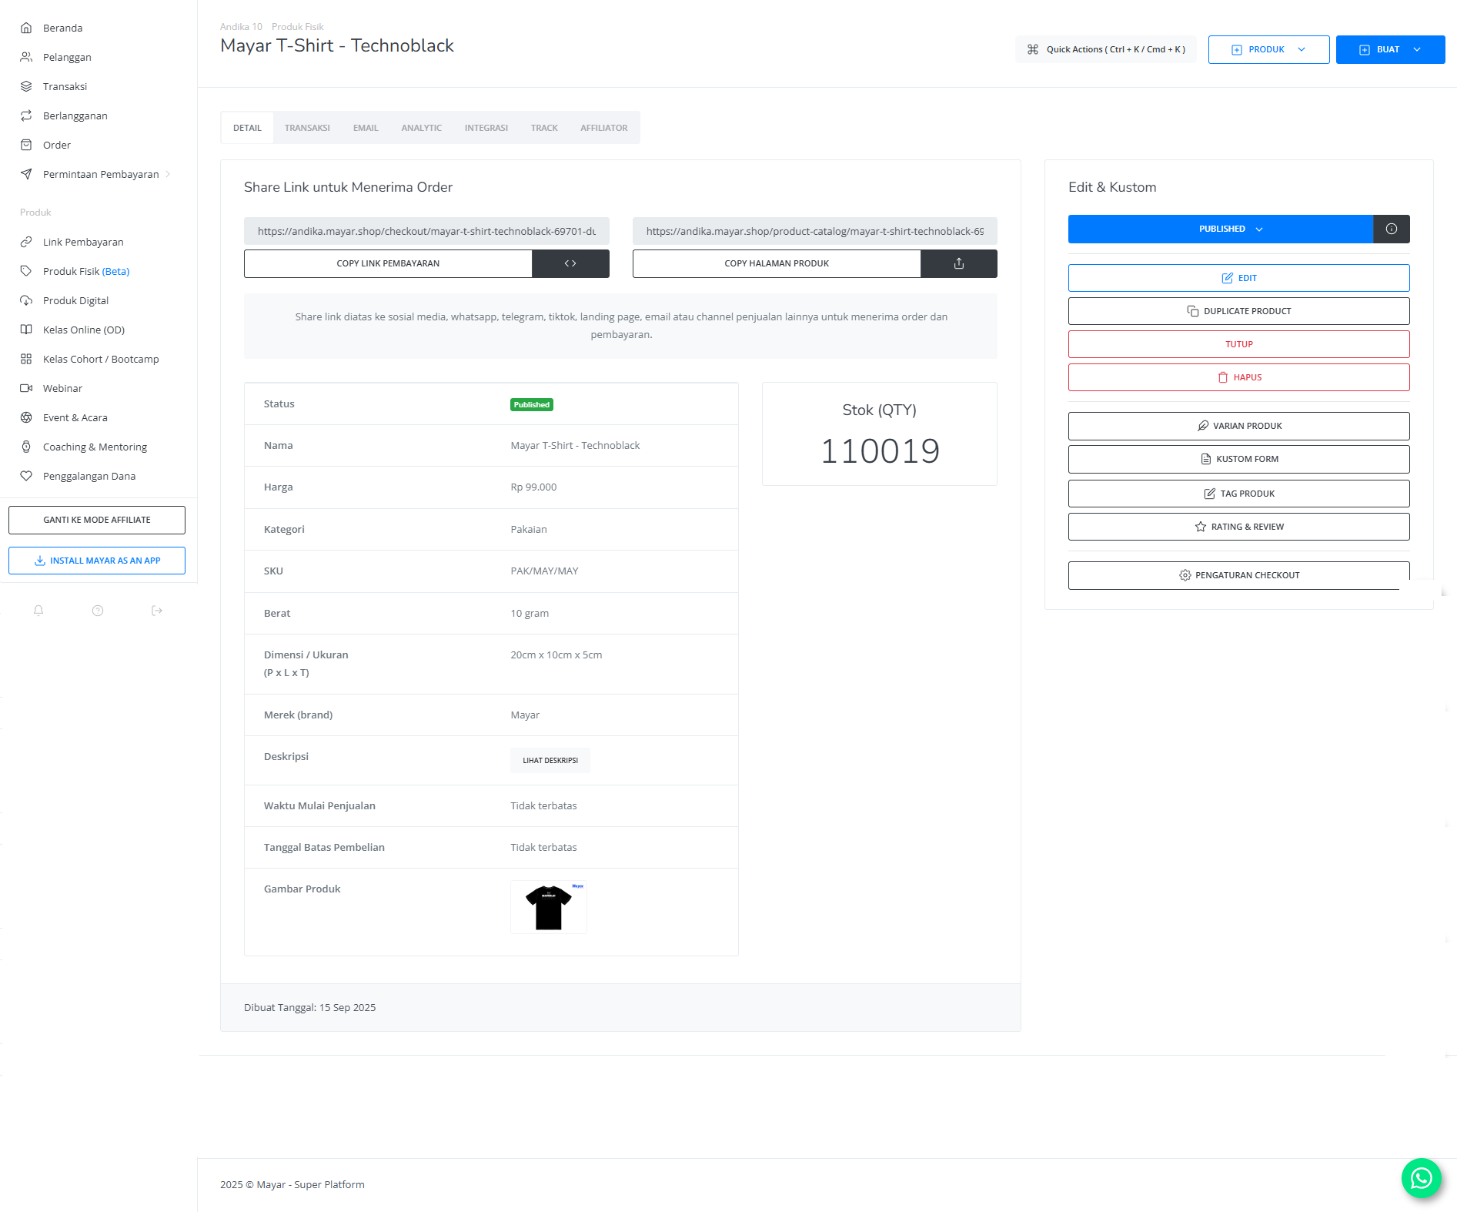Go to Pelanggan in sidebar
Viewport: 1457px width, 1212px height.
click(67, 57)
